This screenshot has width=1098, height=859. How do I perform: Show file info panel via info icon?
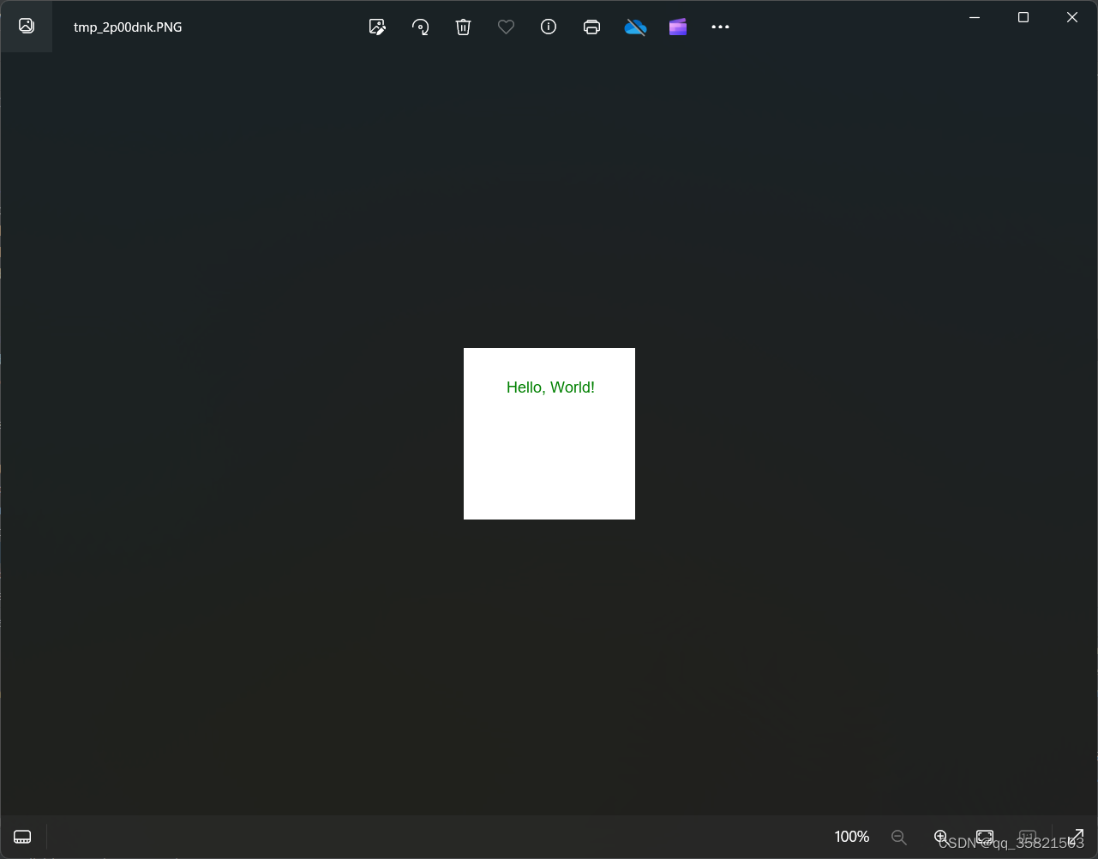tap(549, 27)
